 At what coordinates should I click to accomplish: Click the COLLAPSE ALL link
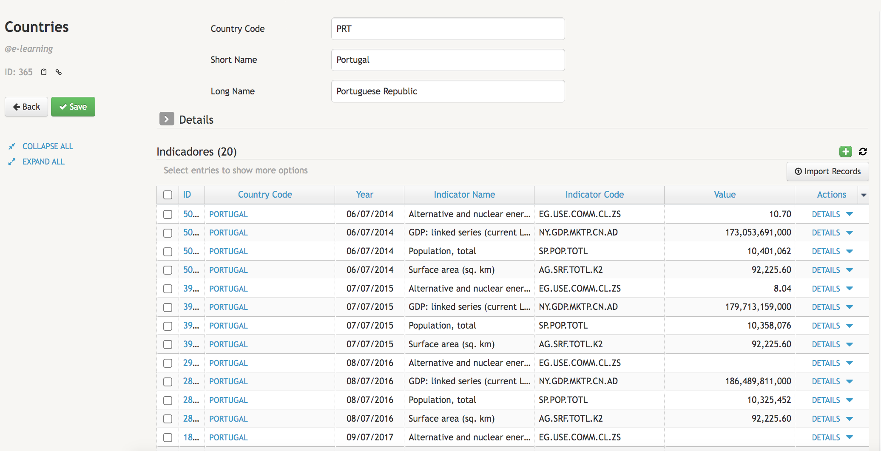48,146
